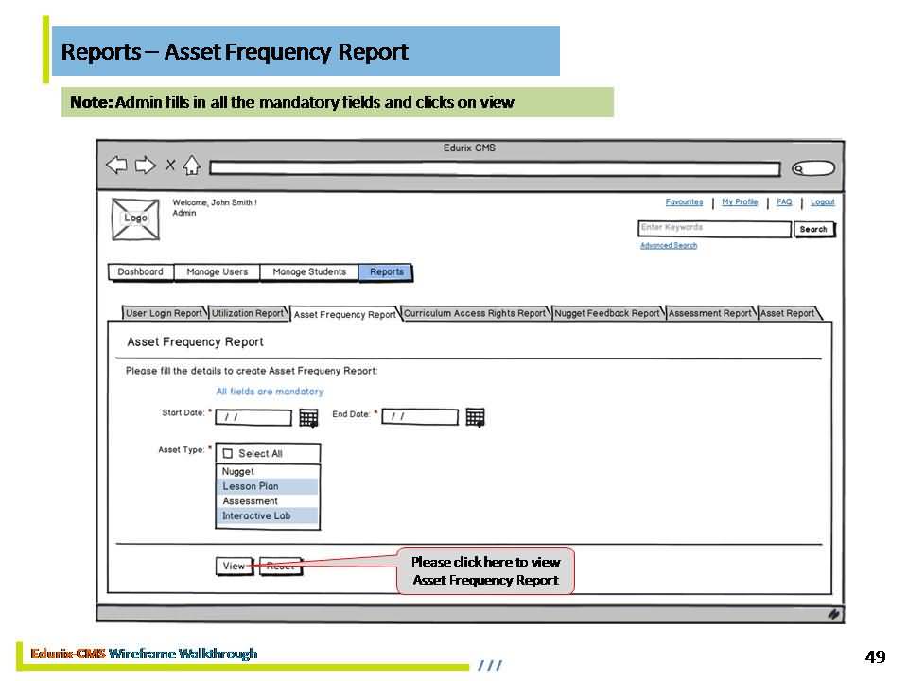Click the browser back arrow icon
The image size is (908, 681).
pyautogui.click(x=116, y=166)
